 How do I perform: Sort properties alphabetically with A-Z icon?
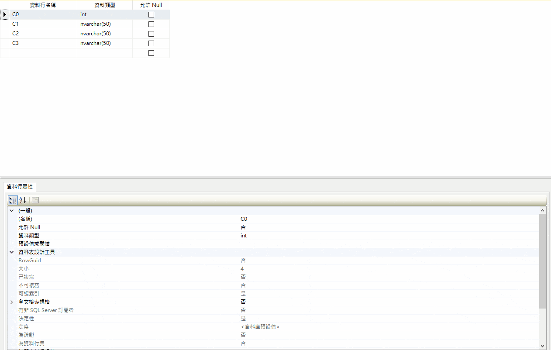pyautogui.click(x=23, y=200)
